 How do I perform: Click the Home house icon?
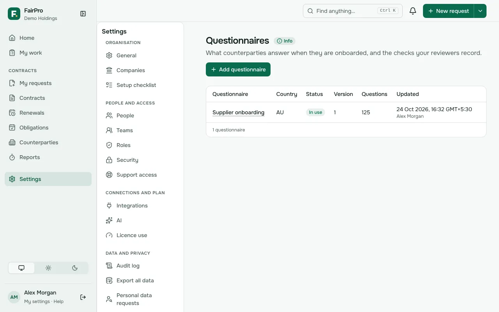[12, 38]
